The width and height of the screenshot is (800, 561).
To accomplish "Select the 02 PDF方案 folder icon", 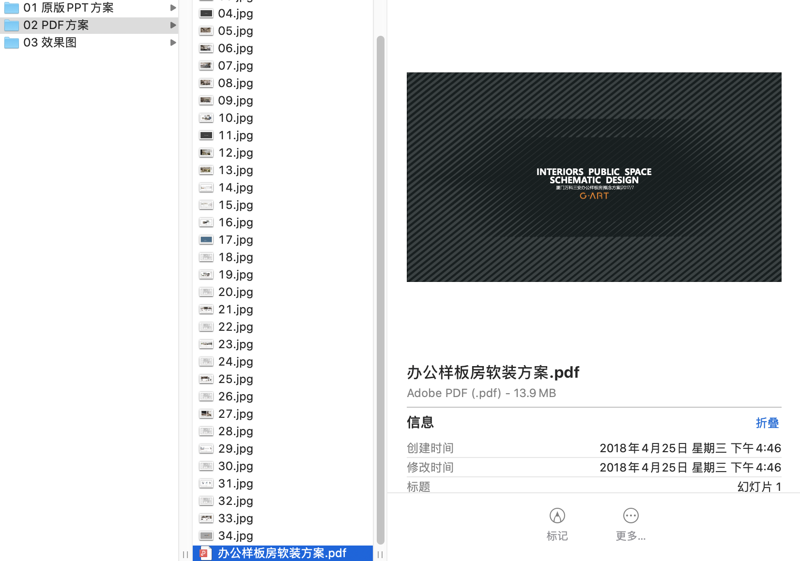I will [x=12, y=25].
